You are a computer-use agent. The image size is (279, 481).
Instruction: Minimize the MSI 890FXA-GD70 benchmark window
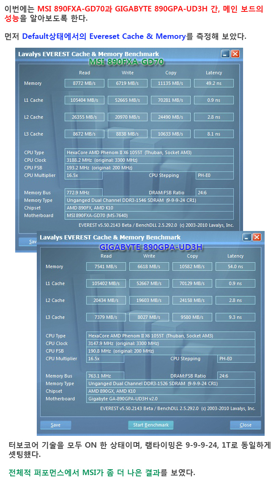(x=226, y=54)
